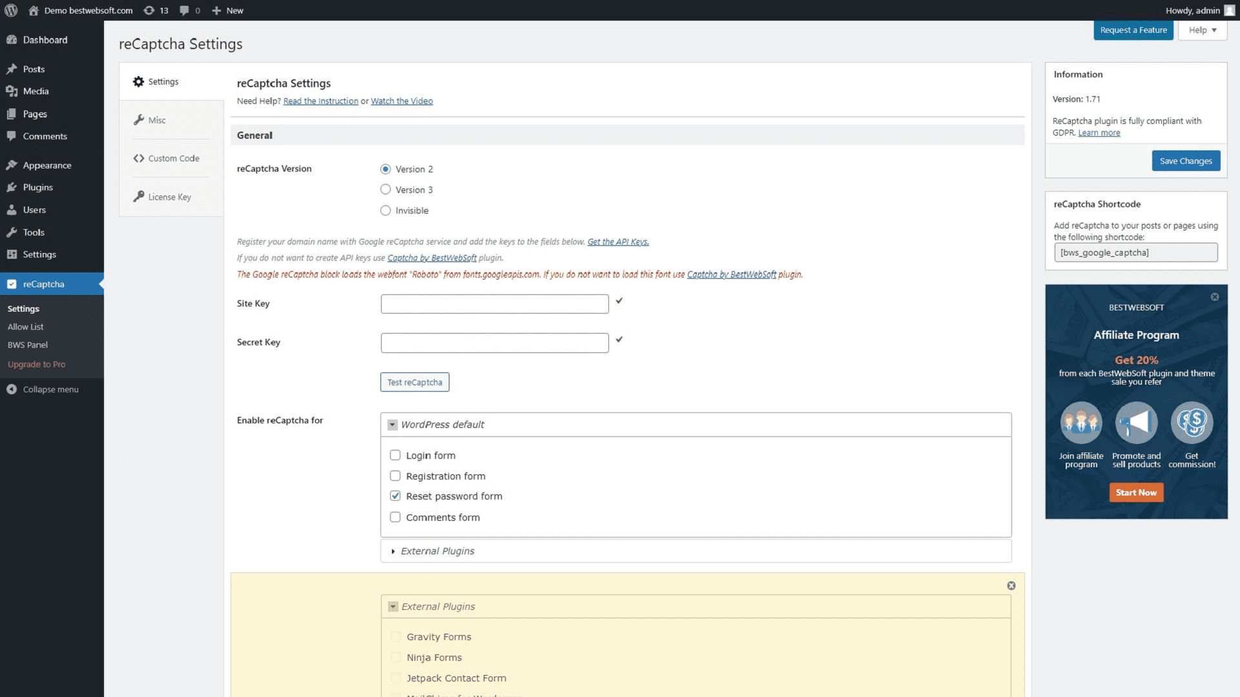1240x697 pixels.
Task: Open the Plugins menu in sidebar
Action: (37, 187)
